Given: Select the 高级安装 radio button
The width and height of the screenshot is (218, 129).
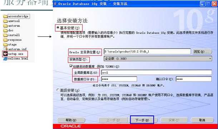Looking at the screenshot, I should [x=58, y=90].
